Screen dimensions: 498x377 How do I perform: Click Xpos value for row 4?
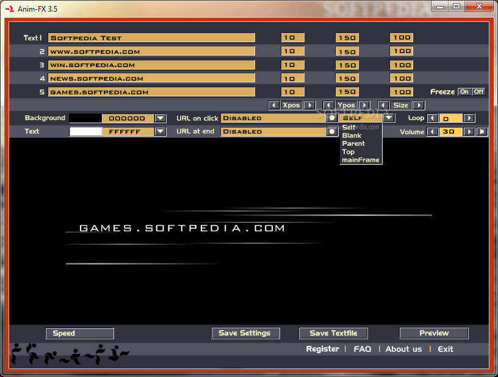click(292, 78)
